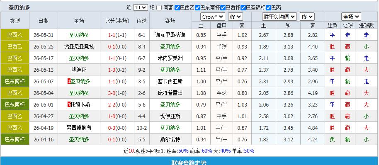Open score 1-3(0-2) match details
The image size is (379, 165).
(117, 70)
